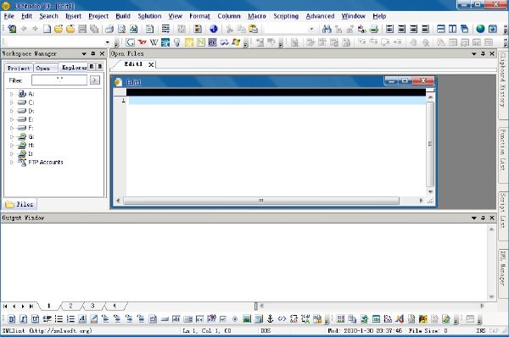Open Workspace Manager panel dropdown arrow
Image resolution: width=509 pixels, height=337 pixels.
[x=84, y=54]
